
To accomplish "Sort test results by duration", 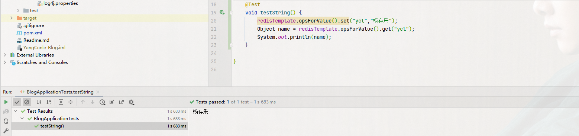I will pyautogui.click(x=49, y=102).
